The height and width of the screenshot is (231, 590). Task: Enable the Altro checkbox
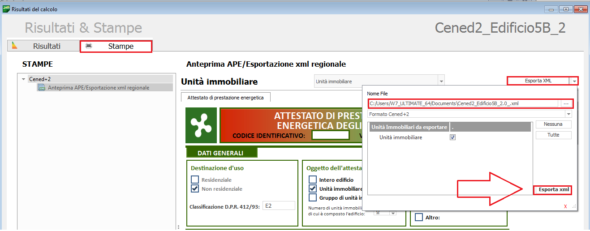[x=419, y=218]
